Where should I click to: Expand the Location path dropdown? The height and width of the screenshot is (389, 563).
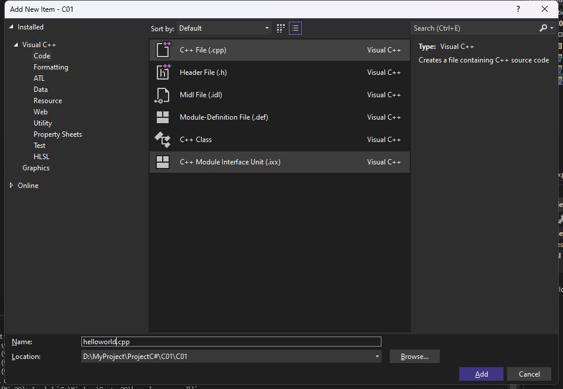[377, 357]
